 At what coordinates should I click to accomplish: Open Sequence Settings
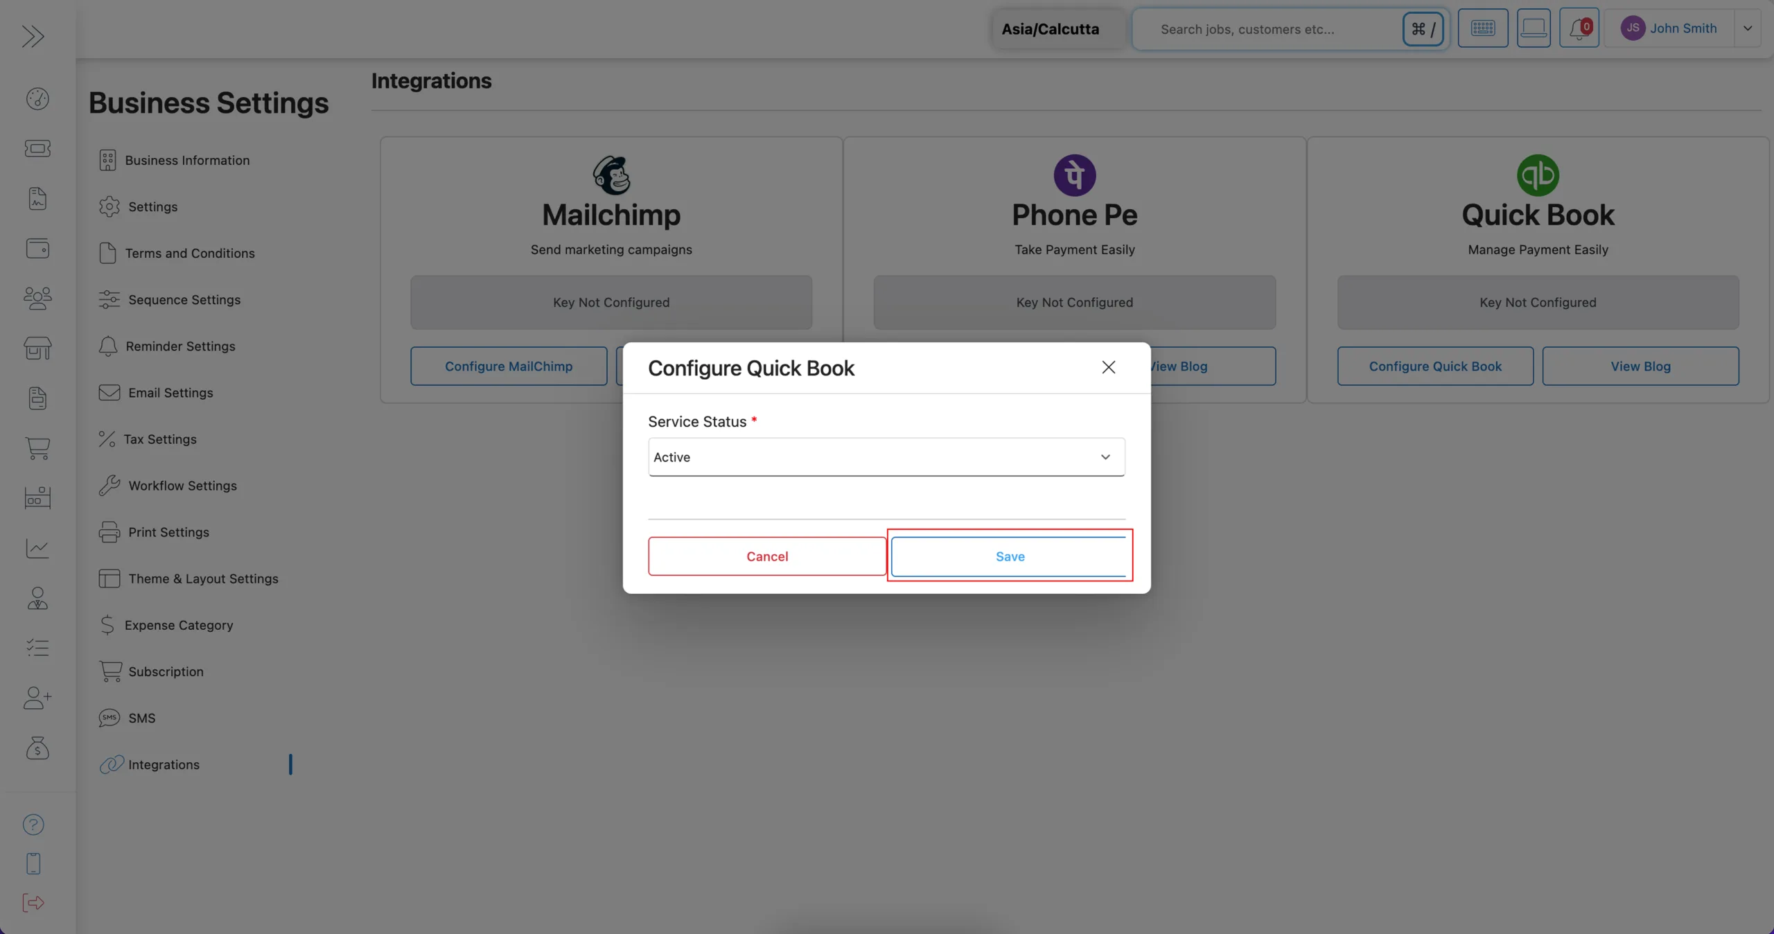point(170,299)
